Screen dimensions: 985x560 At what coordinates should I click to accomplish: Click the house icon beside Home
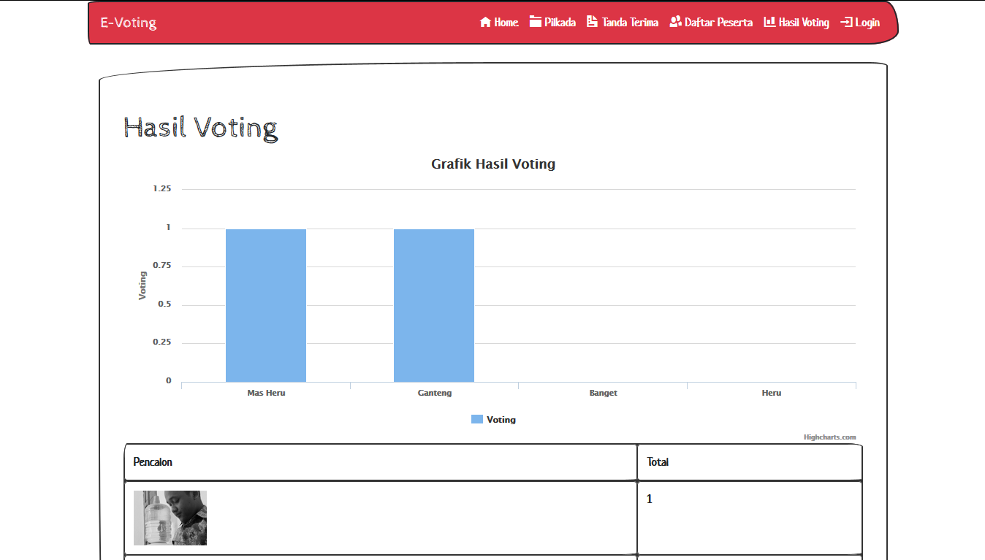pos(485,22)
